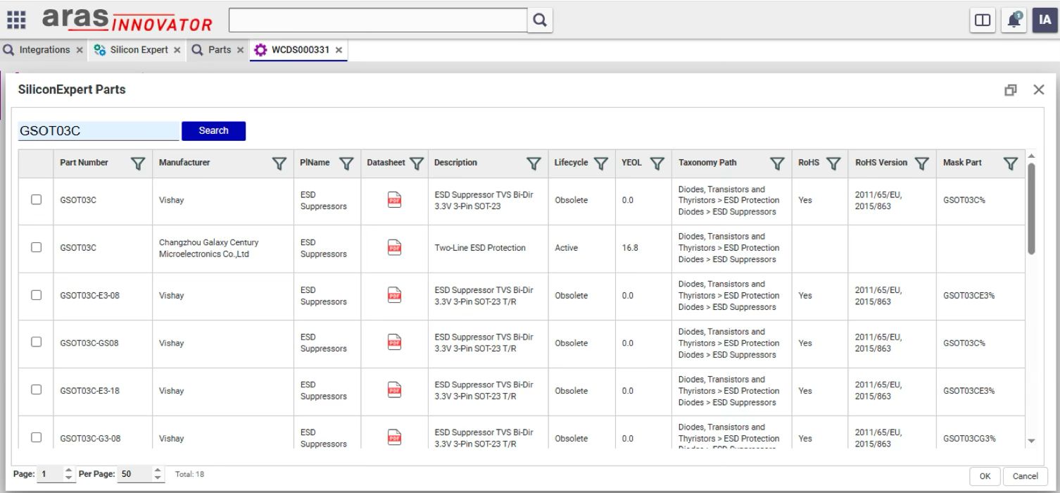The width and height of the screenshot is (1060, 493).
Task: Click the Per Page stepper arrows
Action: point(158,475)
